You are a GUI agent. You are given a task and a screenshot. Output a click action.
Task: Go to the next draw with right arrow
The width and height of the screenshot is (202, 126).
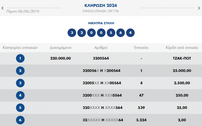[x=199, y=8]
